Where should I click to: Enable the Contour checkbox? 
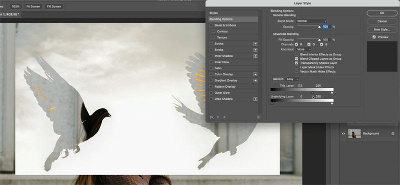213,31
